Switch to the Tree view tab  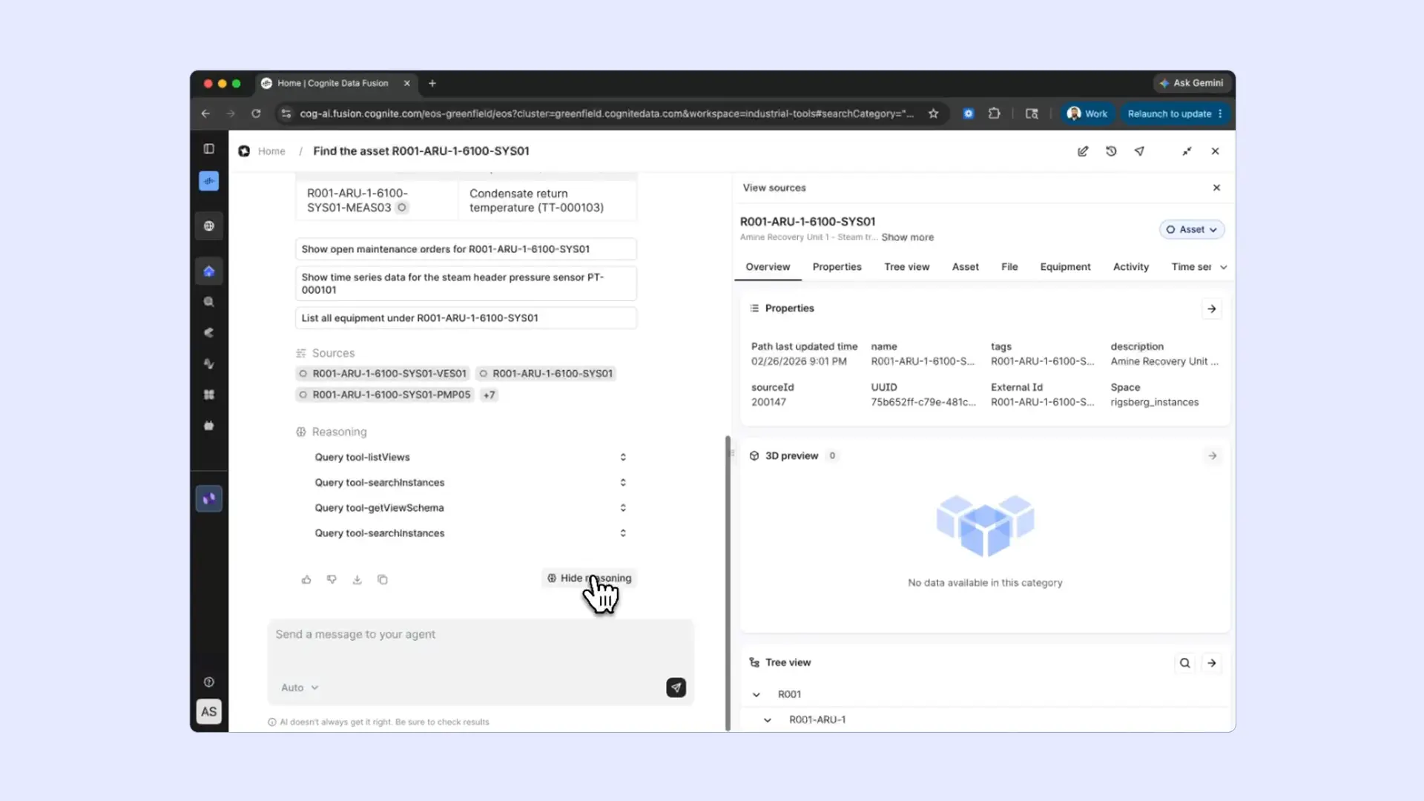[906, 267]
